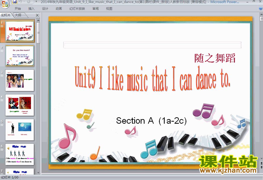Expand Customize Quick Access Toolbar dropdown

pos(36,2)
